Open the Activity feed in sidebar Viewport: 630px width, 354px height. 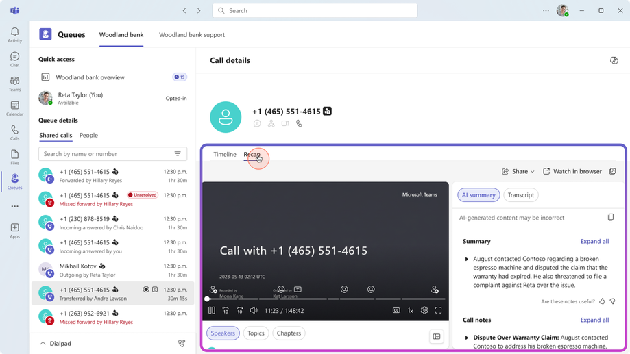[15, 35]
